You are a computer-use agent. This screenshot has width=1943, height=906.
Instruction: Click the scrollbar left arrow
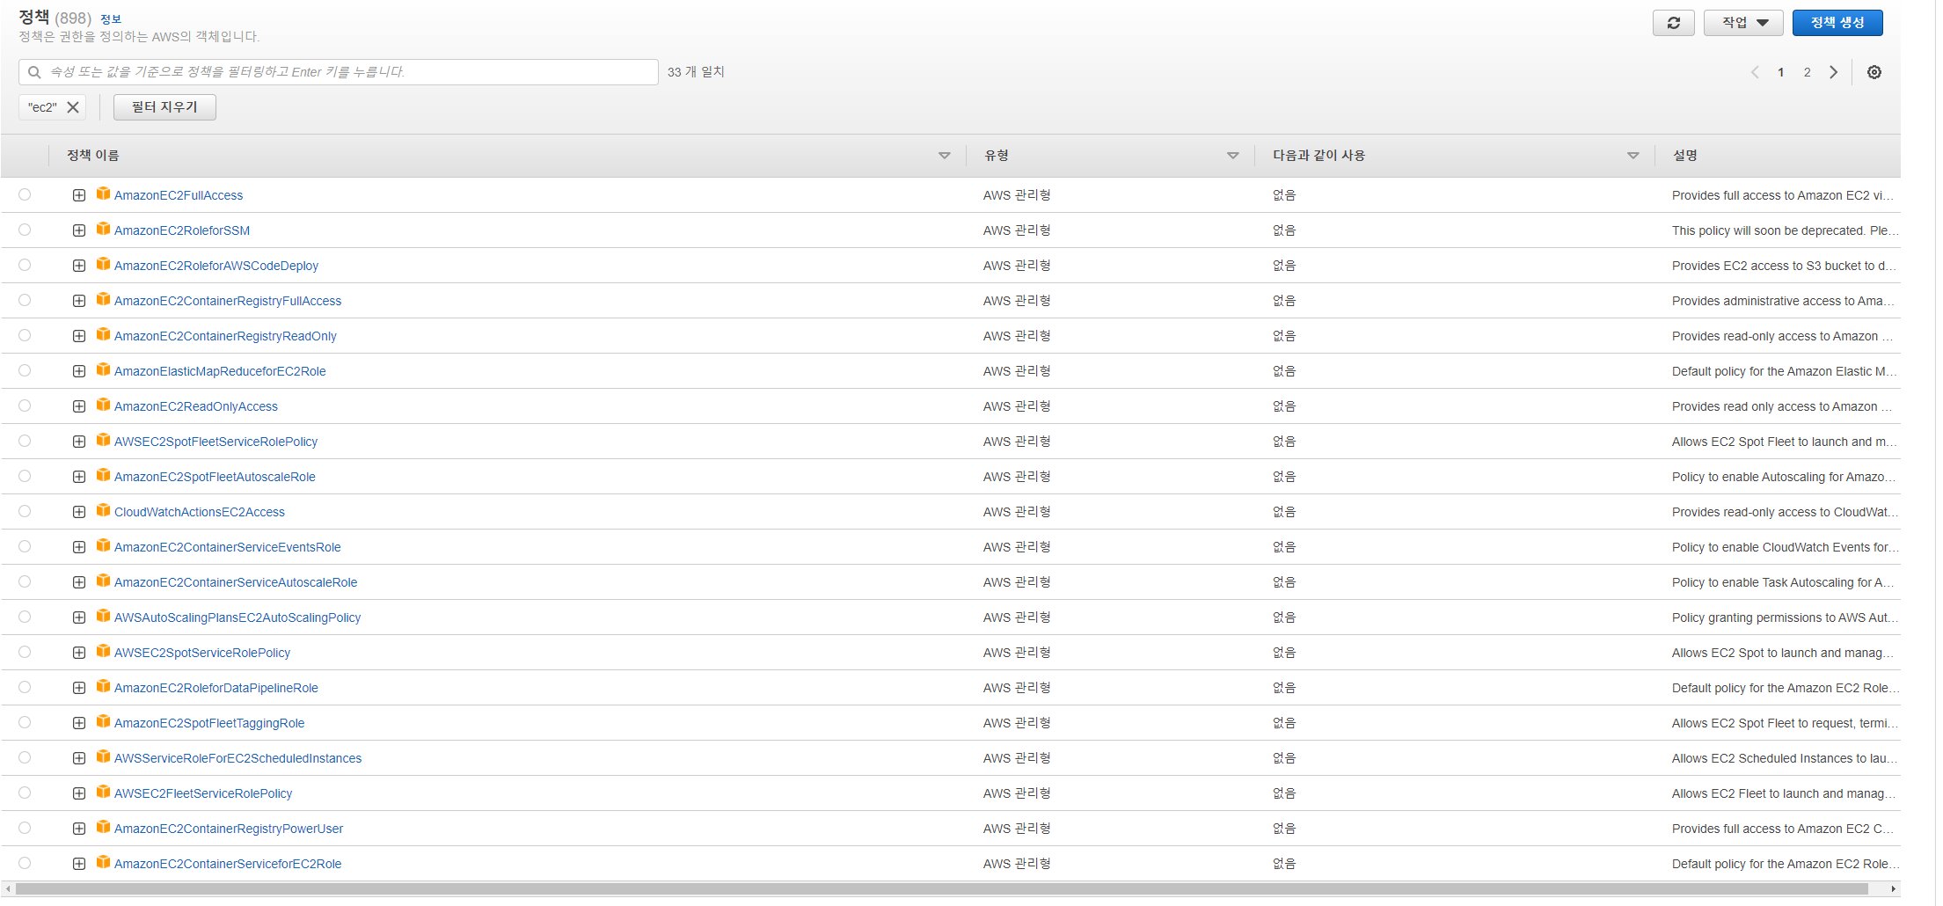coord(8,889)
